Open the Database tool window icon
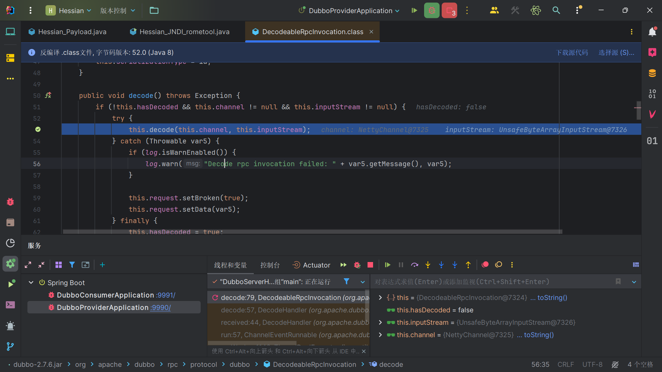Viewport: 662px width, 372px height. [652, 73]
